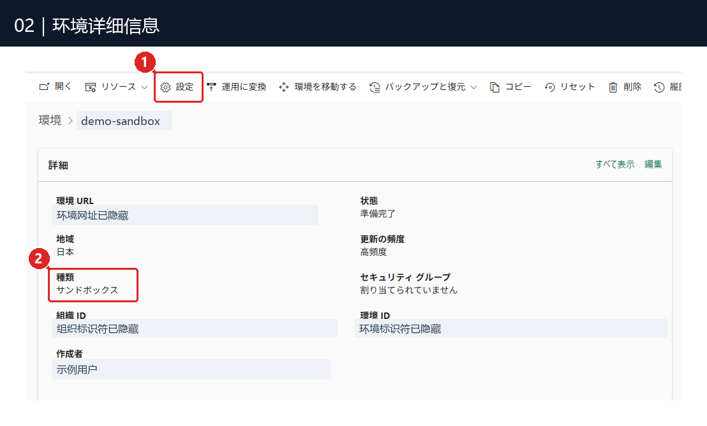707x426 pixels.
Task: Click the 高頻度 update frequency value
Action: [x=373, y=252]
